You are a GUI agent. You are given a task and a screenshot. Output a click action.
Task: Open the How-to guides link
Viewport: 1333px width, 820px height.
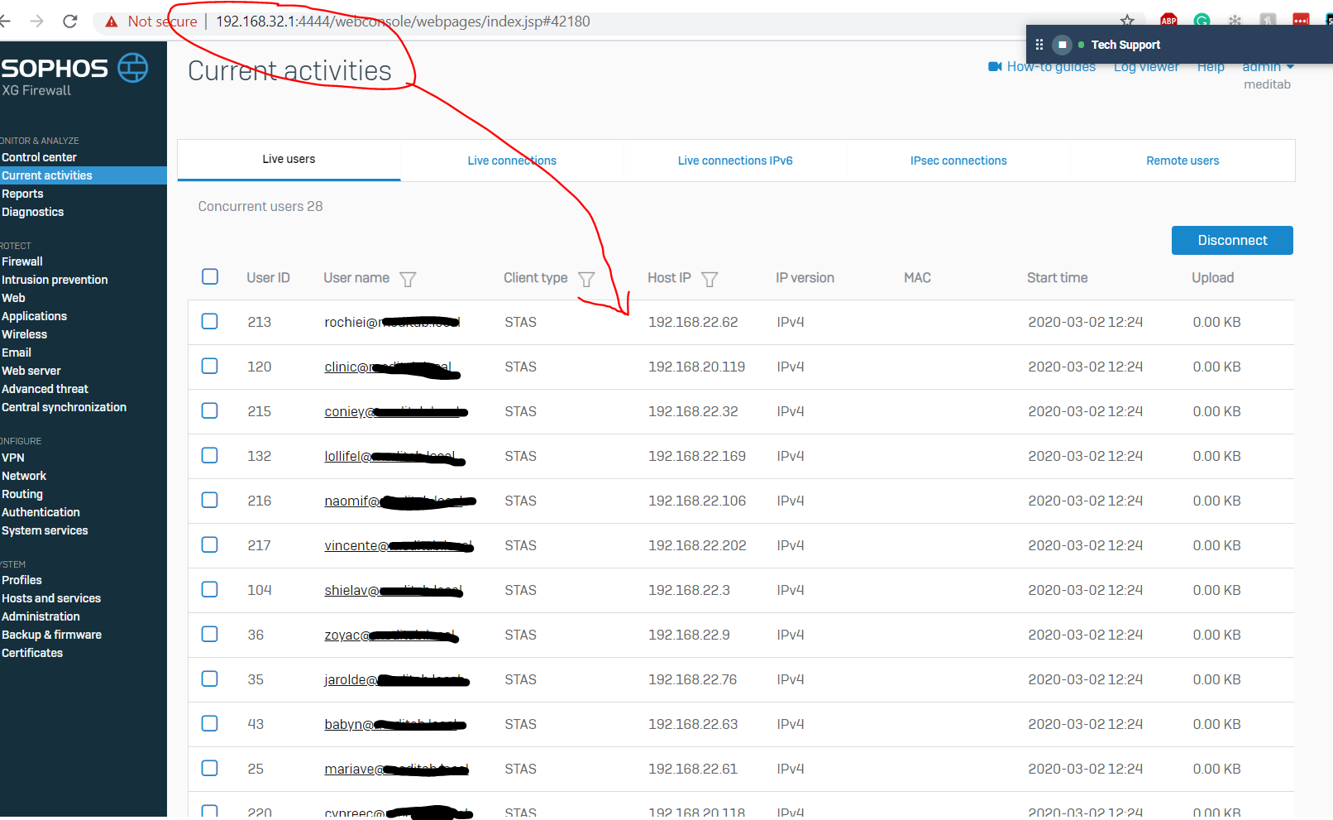(x=1051, y=67)
